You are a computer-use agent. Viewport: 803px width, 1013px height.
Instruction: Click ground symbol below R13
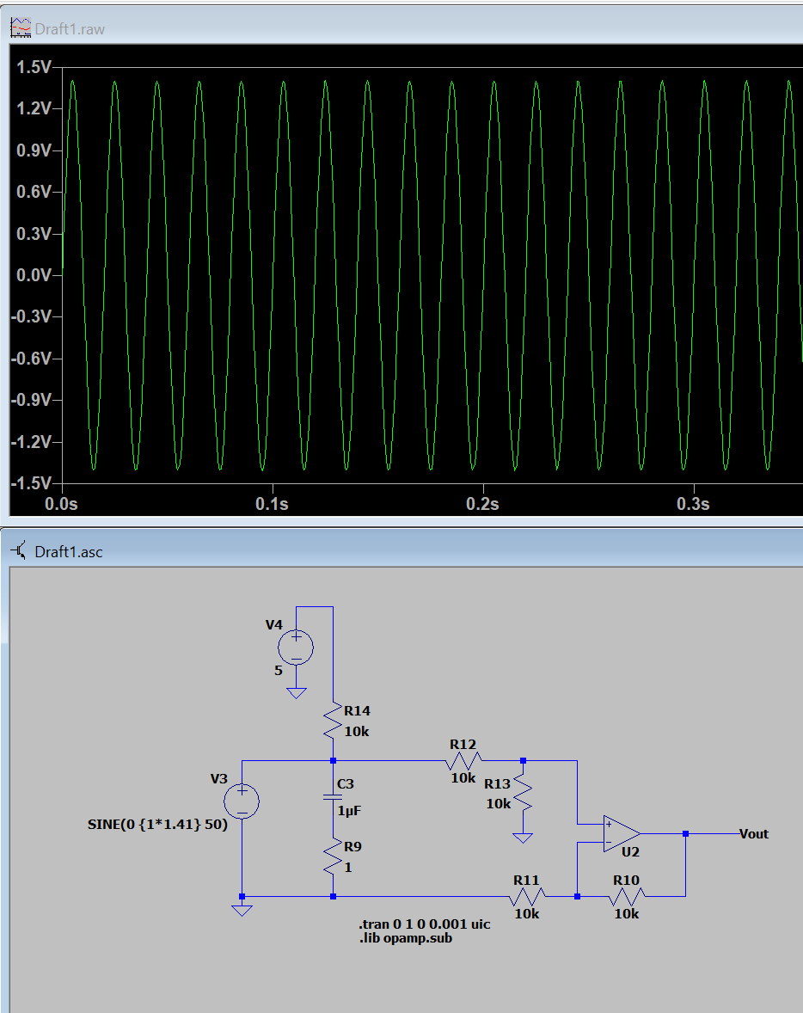click(x=523, y=838)
